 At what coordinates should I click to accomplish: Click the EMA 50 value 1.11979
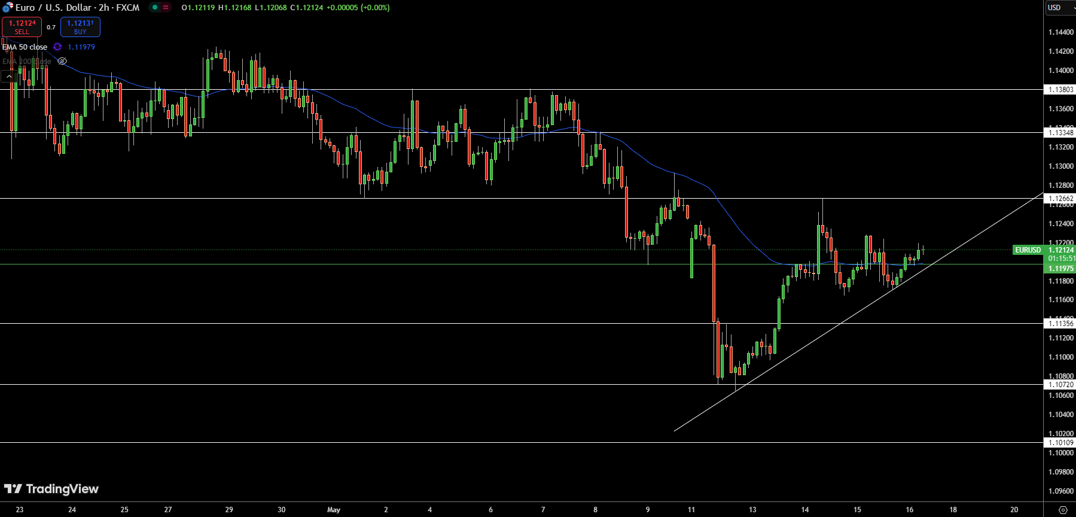(x=81, y=47)
